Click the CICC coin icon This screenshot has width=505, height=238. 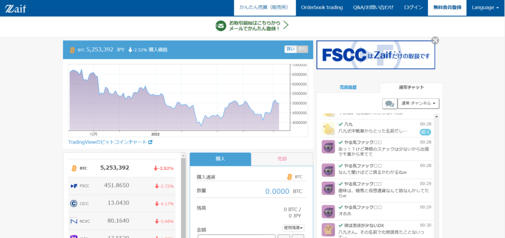(74, 203)
